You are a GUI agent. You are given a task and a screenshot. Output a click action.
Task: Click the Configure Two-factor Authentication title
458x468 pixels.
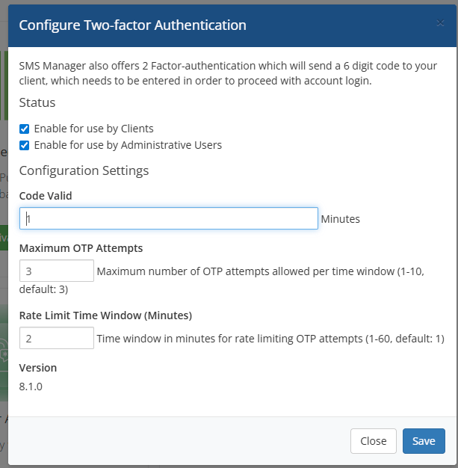click(x=133, y=25)
